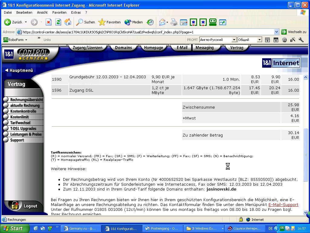Viewport: 310px width, 233px height.
Task: Open the Bearbeiten menu
Action: (24, 12)
